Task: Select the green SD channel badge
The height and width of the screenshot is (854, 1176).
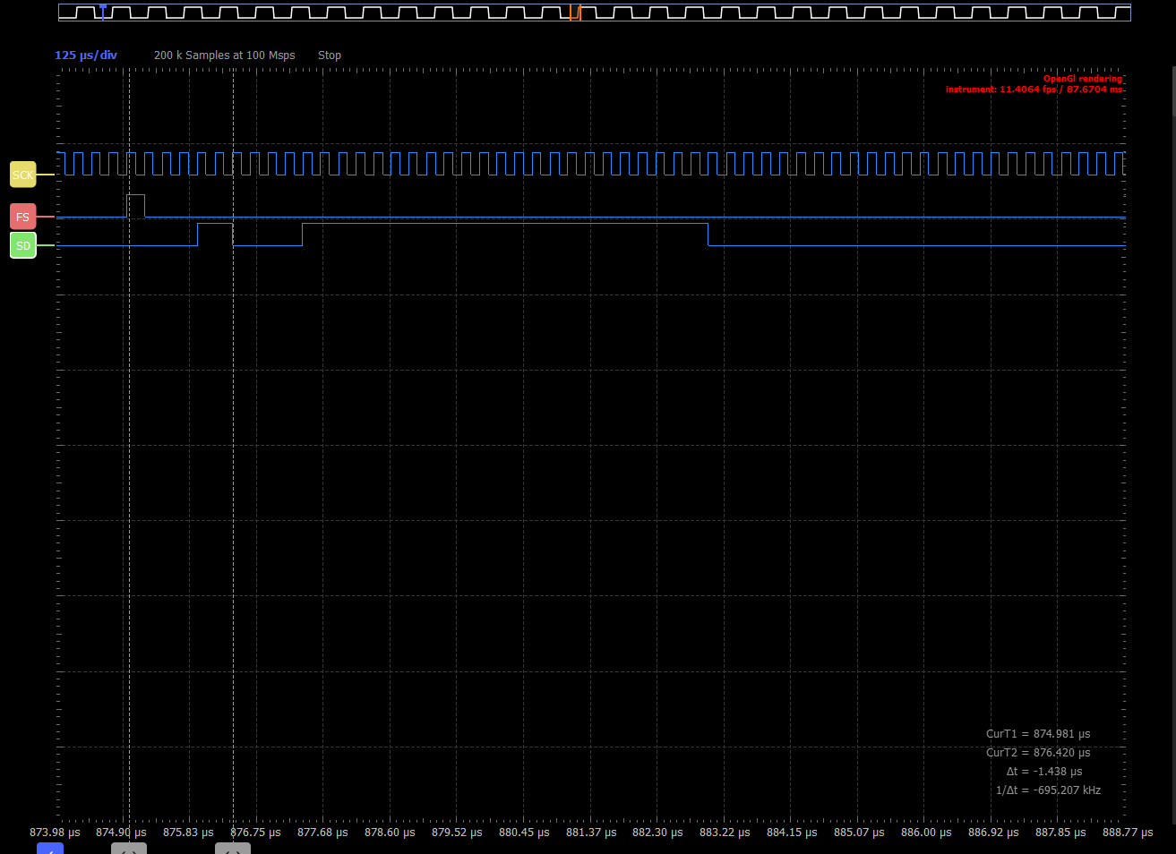Action: tap(22, 244)
